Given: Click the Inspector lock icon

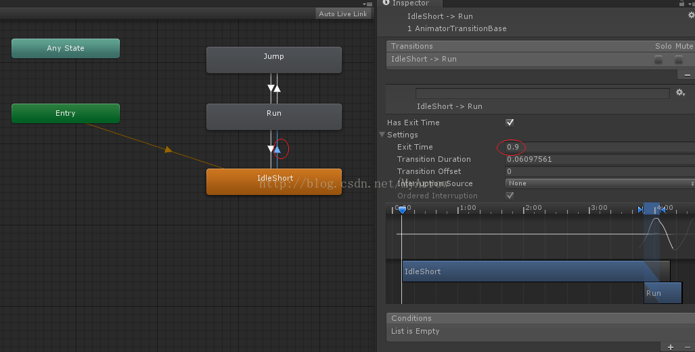Looking at the screenshot, I should 681,3.
